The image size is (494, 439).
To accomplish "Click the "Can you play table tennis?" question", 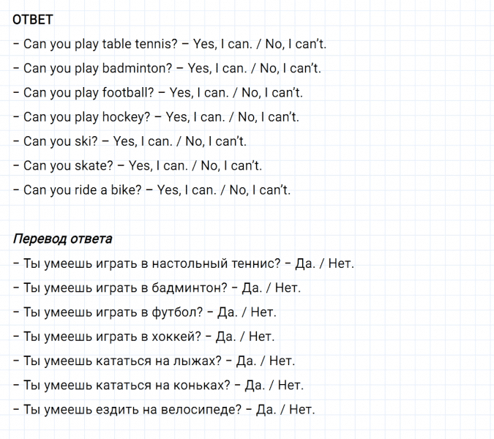I will point(100,45).
